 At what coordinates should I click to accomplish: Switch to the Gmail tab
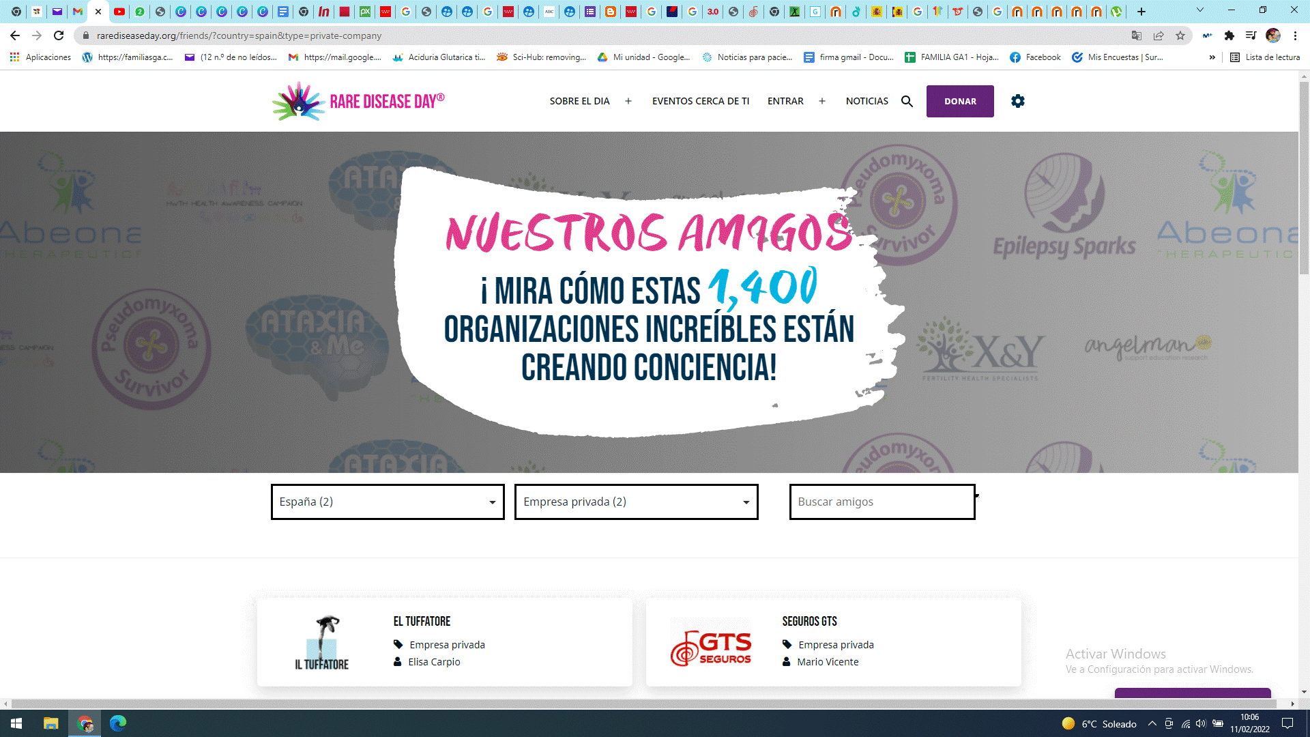point(78,12)
